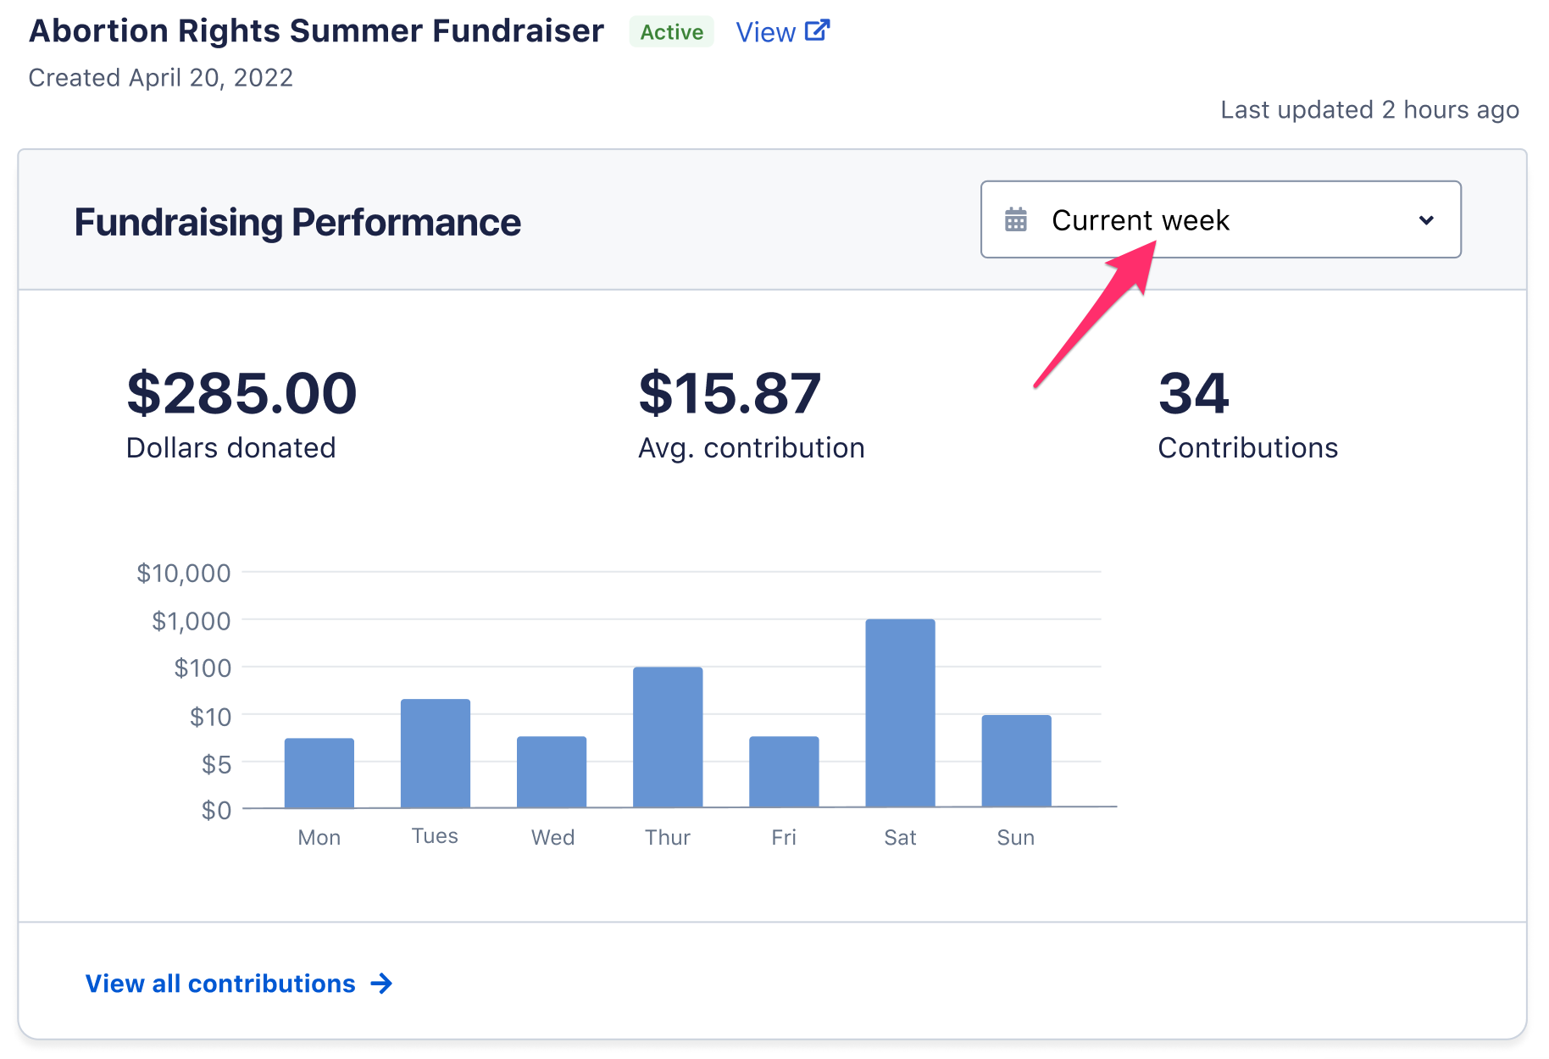Click the 34 Contributions figure

tap(1193, 394)
